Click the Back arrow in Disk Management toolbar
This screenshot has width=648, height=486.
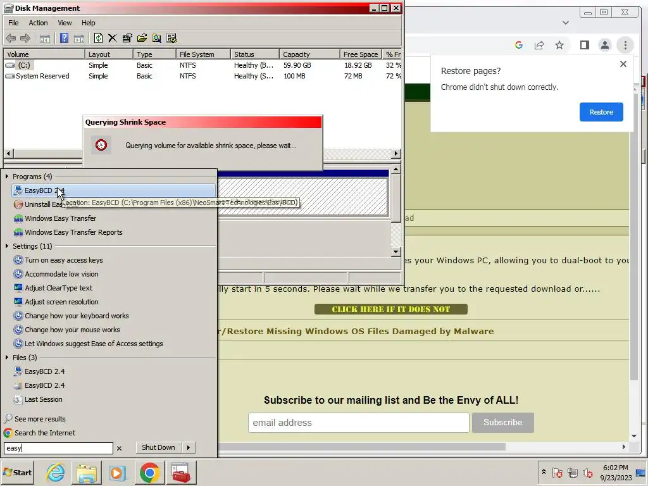[x=11, y=39]
